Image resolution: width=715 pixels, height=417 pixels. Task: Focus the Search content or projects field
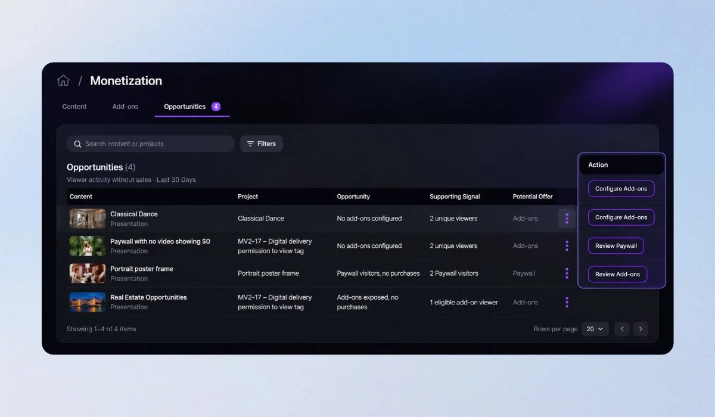(x=151, y=144)
